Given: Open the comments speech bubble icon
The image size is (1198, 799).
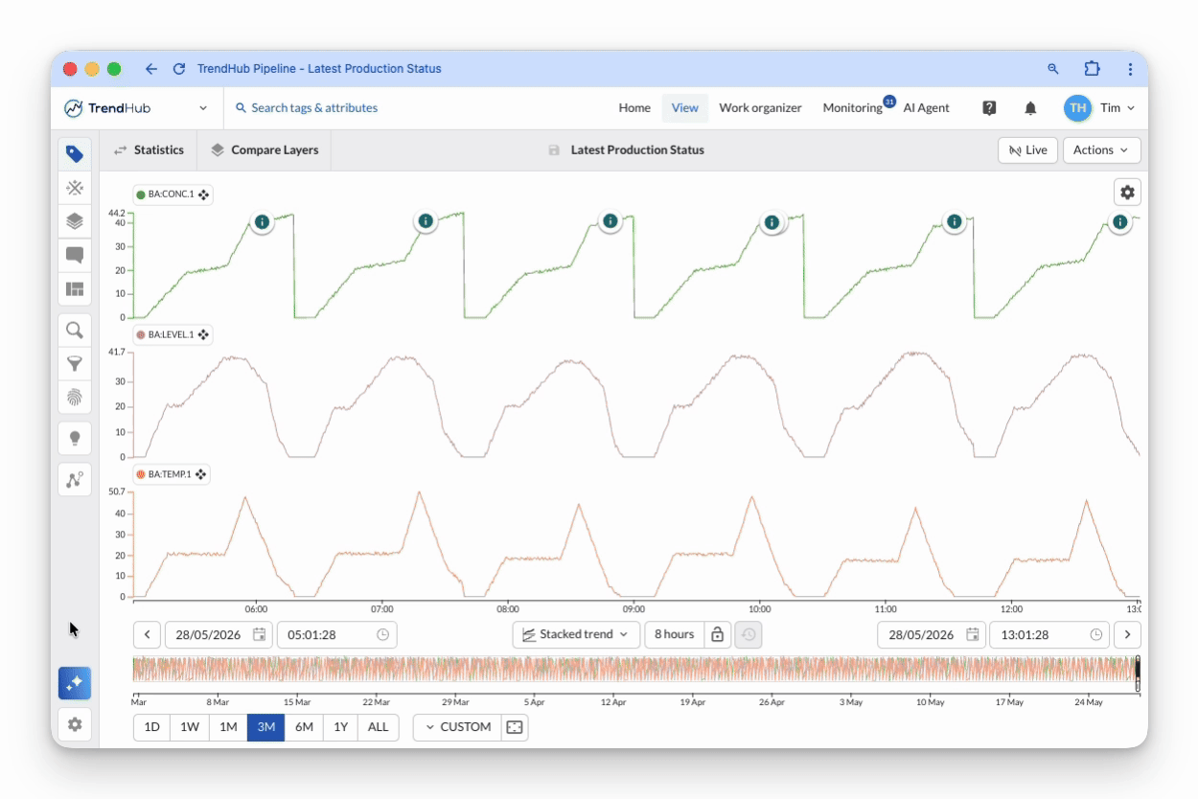Looking at the screenshot, I should tap(75, 255).
